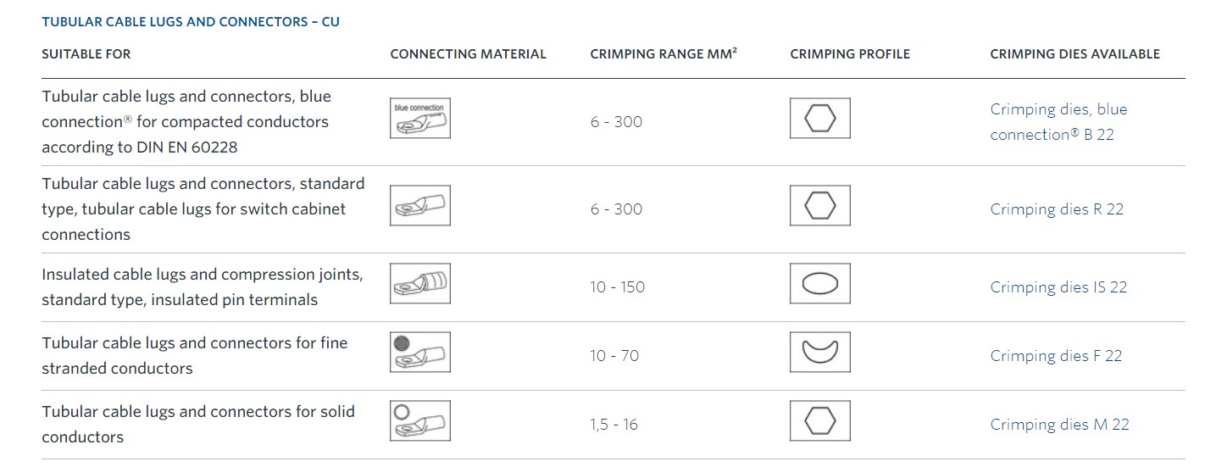Select the fine stranded conductor lug icon

420,352
